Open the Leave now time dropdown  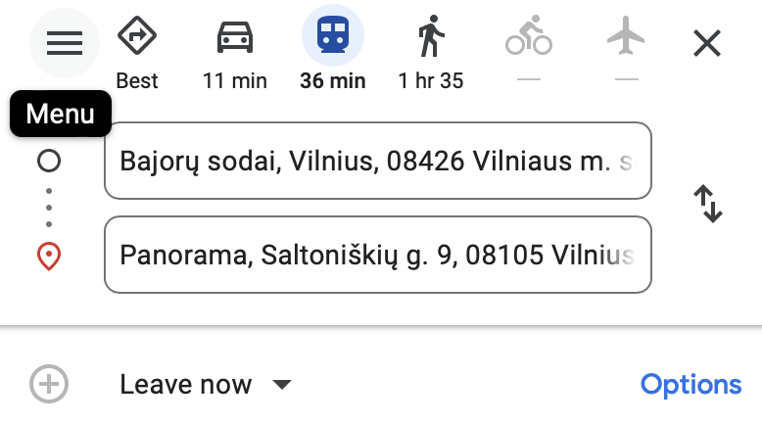coord(186,385)
